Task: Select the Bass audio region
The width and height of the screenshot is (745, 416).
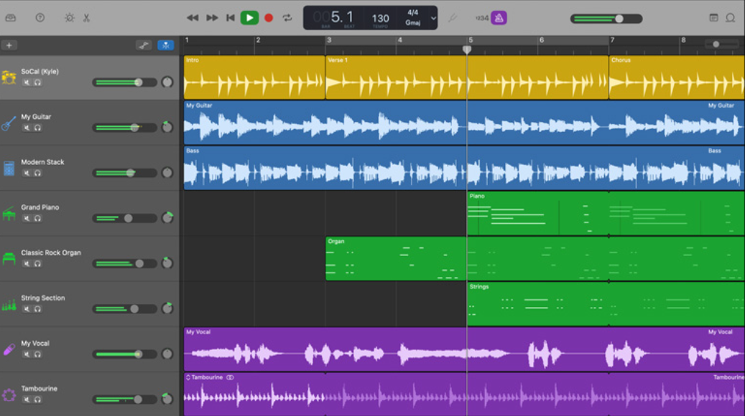Action: (x=464, y=168)
